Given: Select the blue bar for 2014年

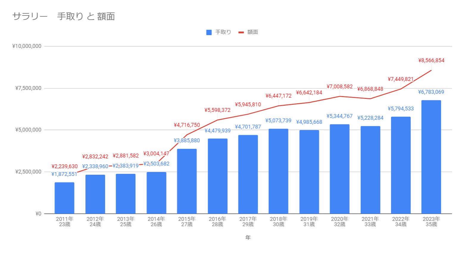Looking at the screenshot, I should [156, 193].
